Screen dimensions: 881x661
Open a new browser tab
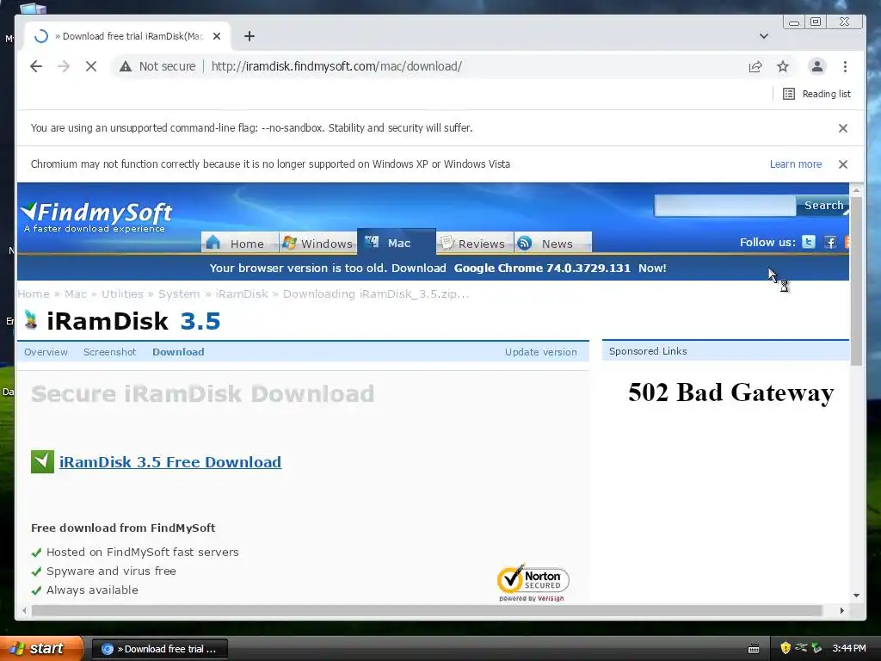250,36
